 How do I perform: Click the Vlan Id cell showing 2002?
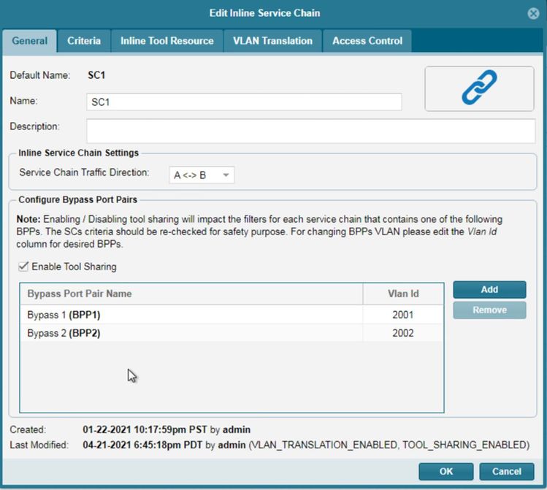click(x=402, y=333)
